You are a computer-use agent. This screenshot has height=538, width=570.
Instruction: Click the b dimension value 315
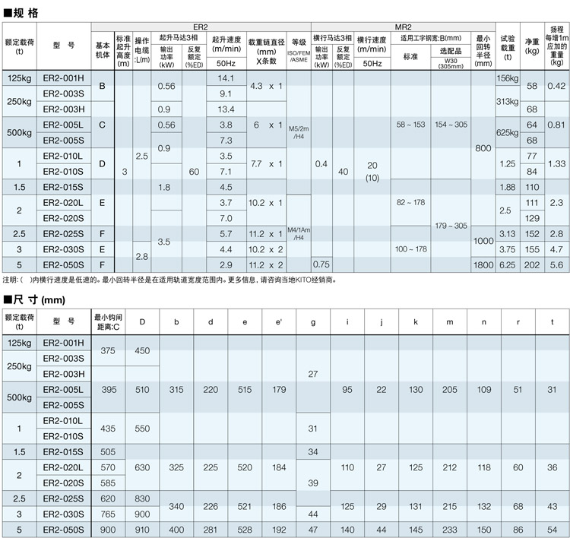pos(176,390)
